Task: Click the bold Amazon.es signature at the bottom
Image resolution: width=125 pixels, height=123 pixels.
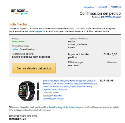Action: pyautogui.click(x=17, y=119)
